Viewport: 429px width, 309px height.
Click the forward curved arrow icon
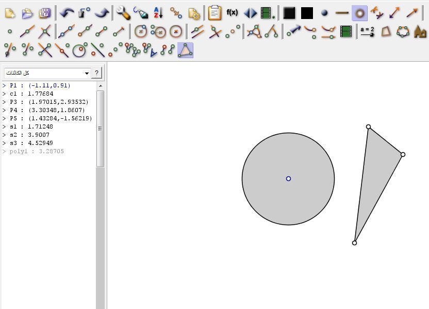[x=102, y=13]
